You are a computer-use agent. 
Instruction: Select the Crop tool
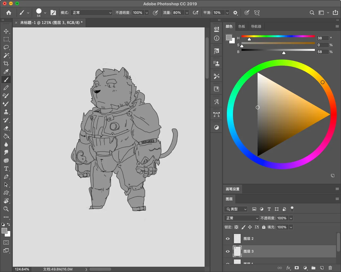click(6, 64)
